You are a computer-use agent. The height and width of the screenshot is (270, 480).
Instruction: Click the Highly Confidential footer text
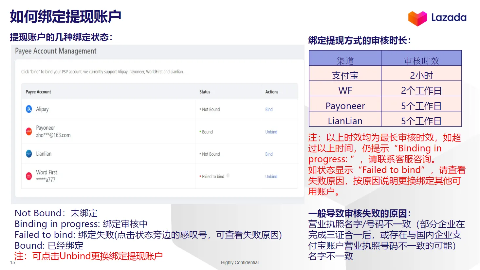pos(240,262)
